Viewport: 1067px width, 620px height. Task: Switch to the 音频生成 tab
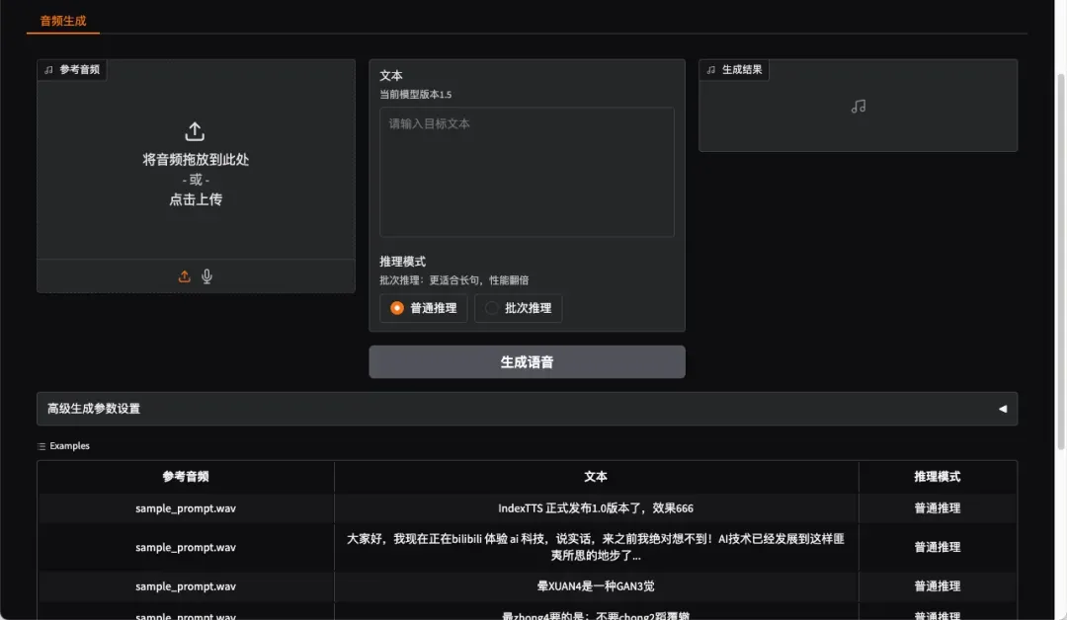63,20
